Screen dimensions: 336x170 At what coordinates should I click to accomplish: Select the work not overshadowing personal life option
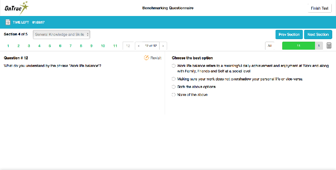coord(174,79)
